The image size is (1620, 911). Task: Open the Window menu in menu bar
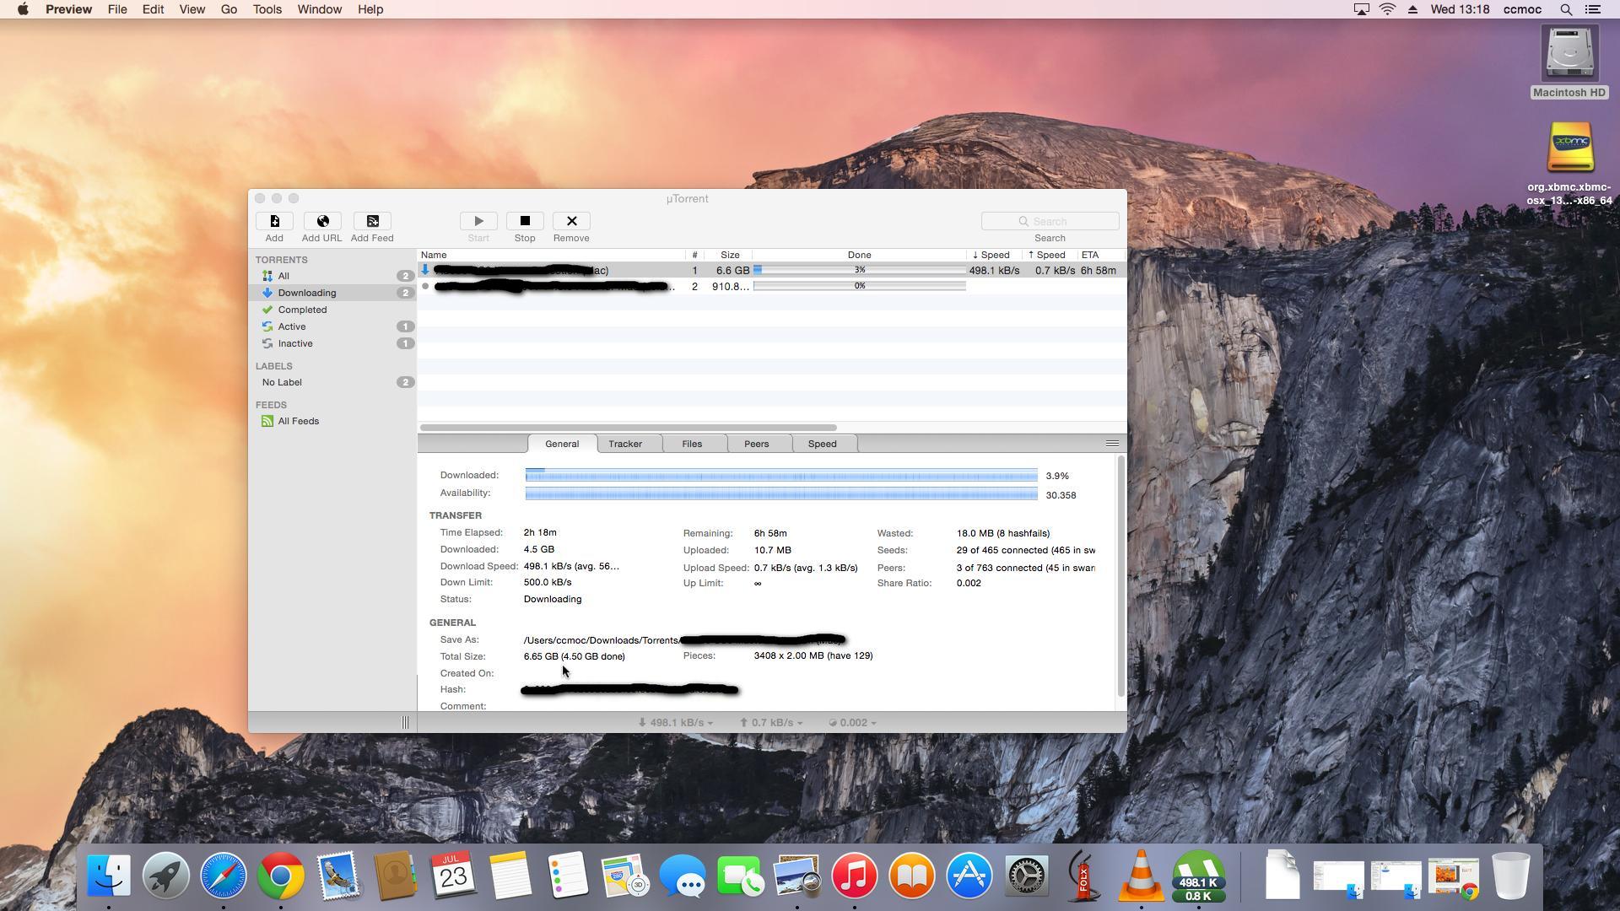(x=319, y=9)
